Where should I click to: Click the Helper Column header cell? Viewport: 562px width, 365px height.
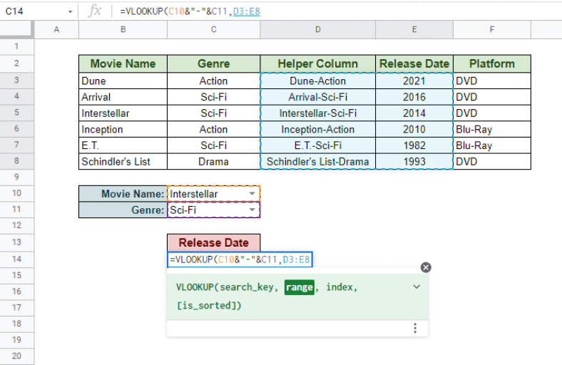(x=318, y=63)
